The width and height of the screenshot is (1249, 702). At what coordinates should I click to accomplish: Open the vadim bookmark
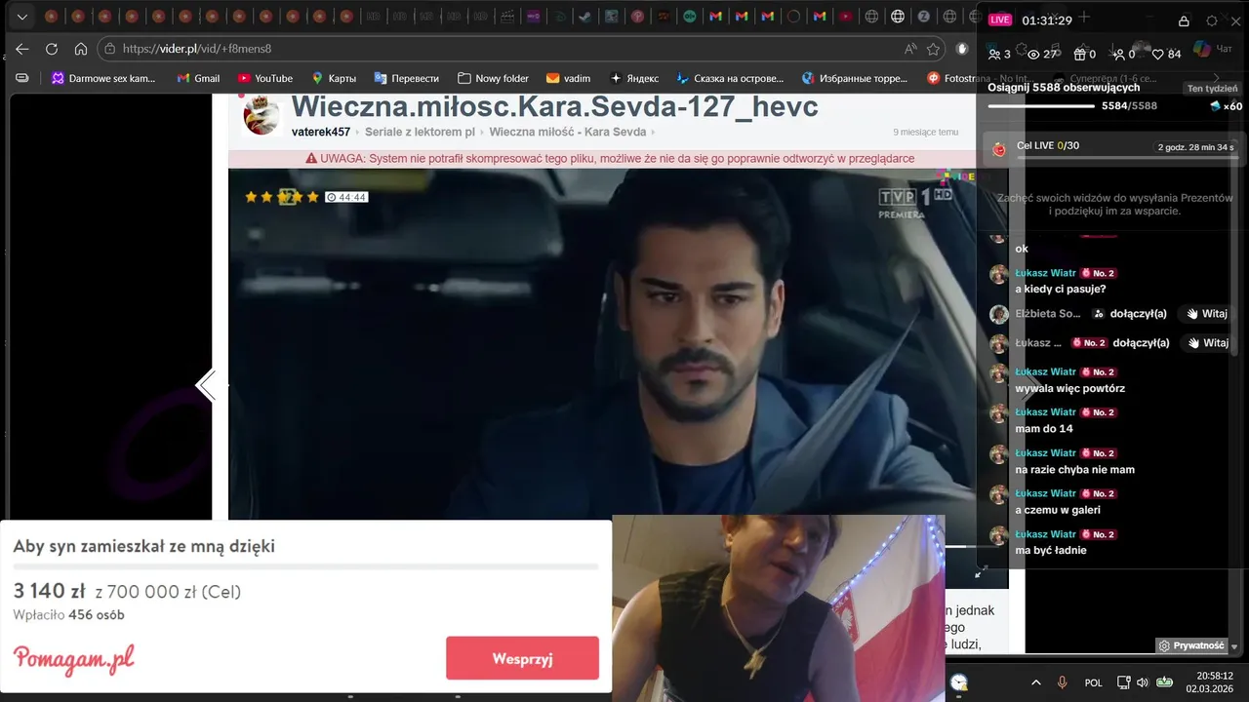click(x=568, y=78)
